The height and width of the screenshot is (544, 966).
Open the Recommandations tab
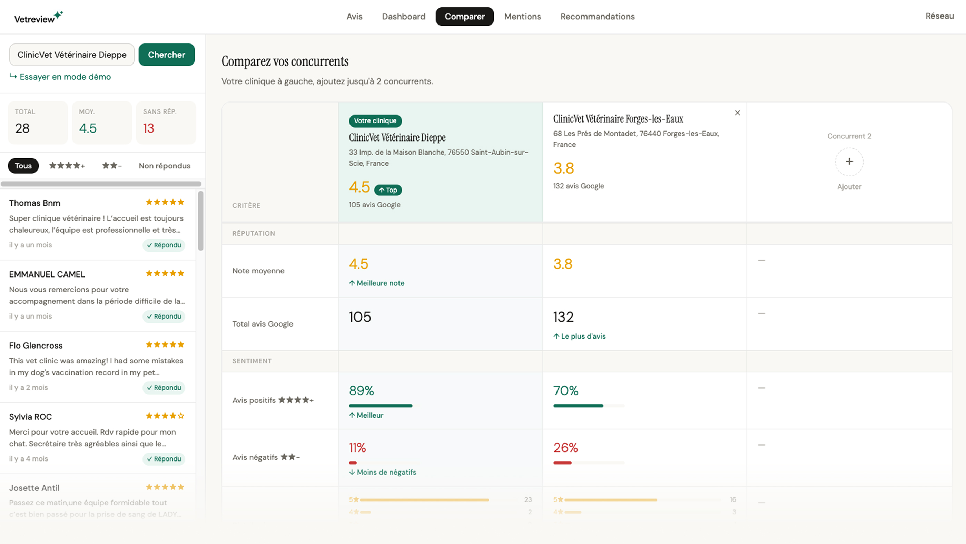[x=598, y=17]
